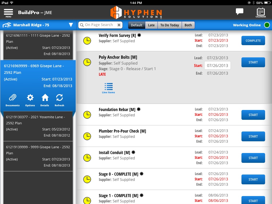View Details of 6969 Gisepe Lane
Image resolution: width=272 pixels, height=204 pixels.
click(45, 100)
